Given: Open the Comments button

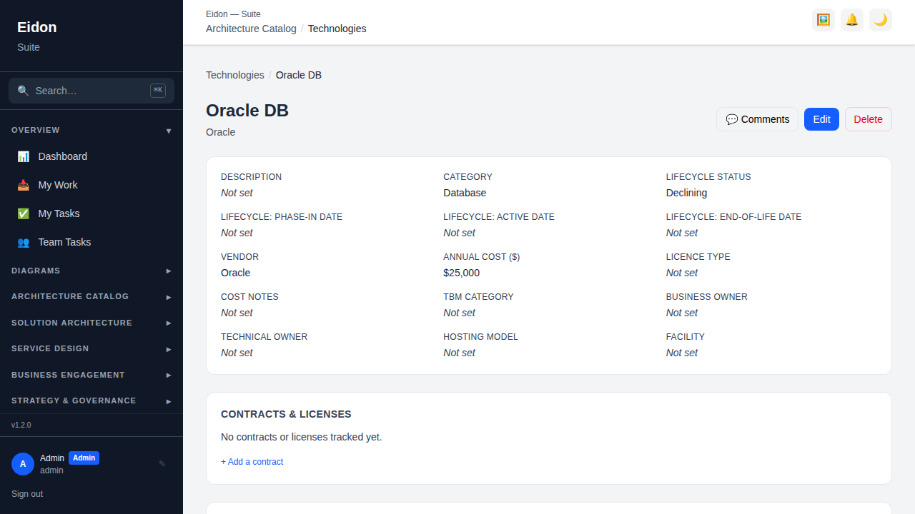Looking at the screenshot, I should [x=757, y=119].
